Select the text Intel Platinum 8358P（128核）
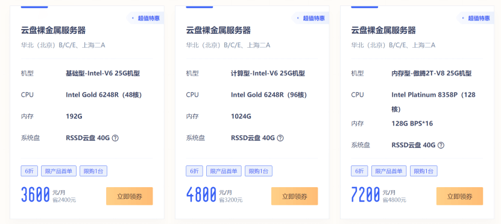The height and width of the screenshot is (224, 501). point(433,102)
